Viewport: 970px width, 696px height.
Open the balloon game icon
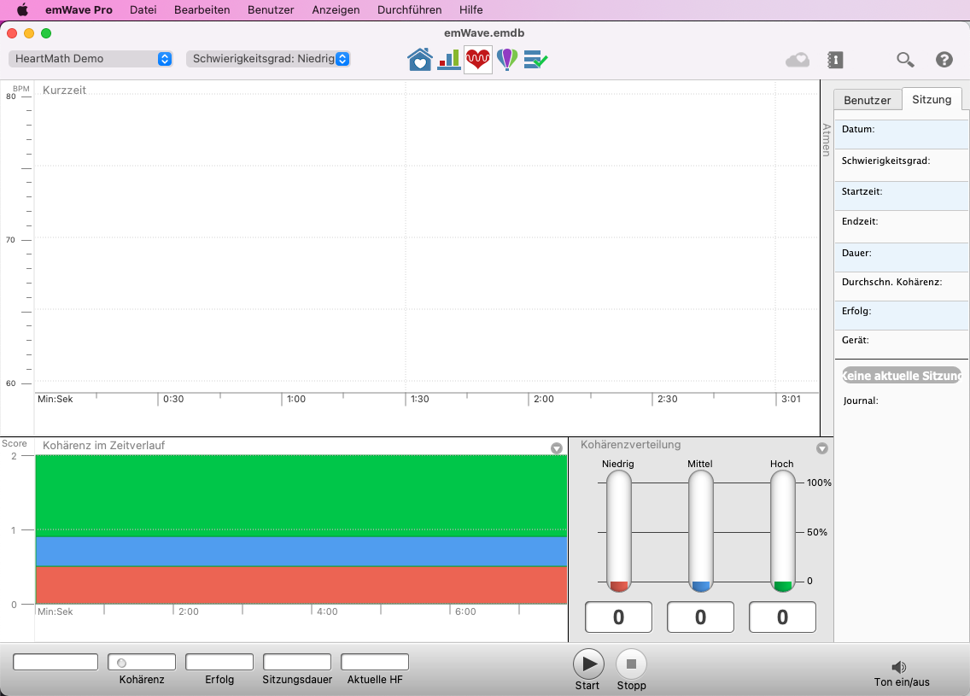(x=507, y=60)
